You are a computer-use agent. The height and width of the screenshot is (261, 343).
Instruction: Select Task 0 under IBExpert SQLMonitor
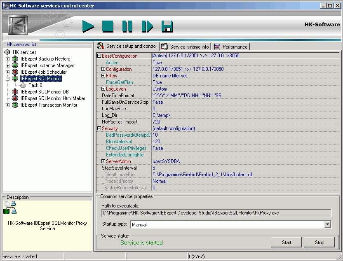pyautogui.click(x=35, y=85)
